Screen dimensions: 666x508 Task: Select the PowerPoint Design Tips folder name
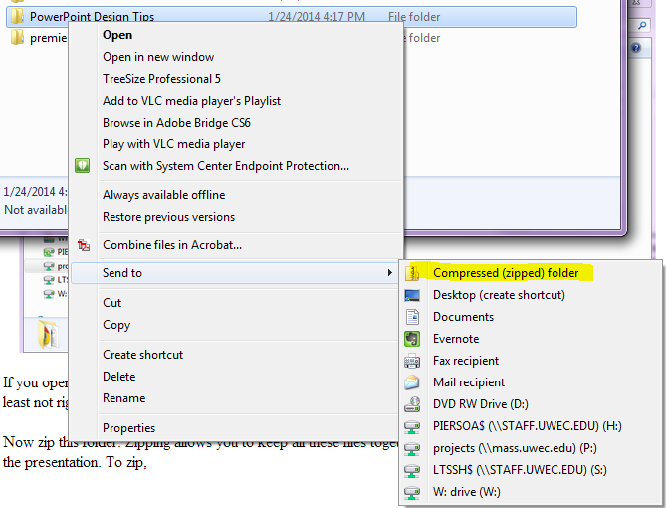click(92, 17)
